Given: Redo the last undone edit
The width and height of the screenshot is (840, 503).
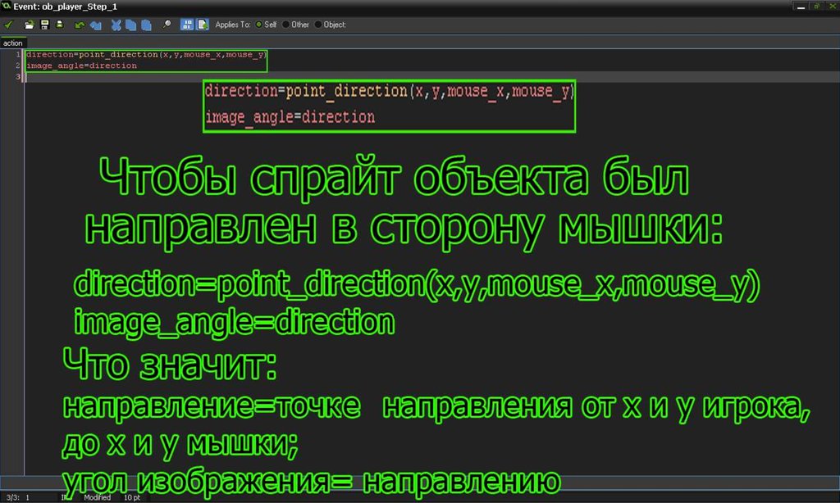Looking at the screenshot, I should pos(95,25).
